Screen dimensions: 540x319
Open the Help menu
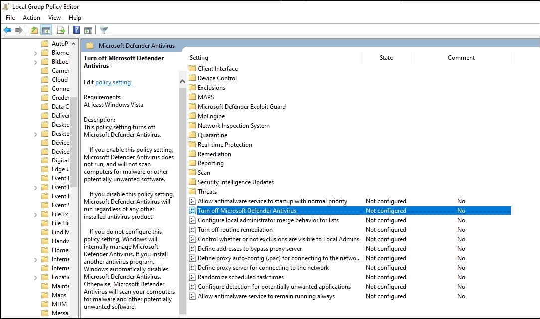point(75,18)
